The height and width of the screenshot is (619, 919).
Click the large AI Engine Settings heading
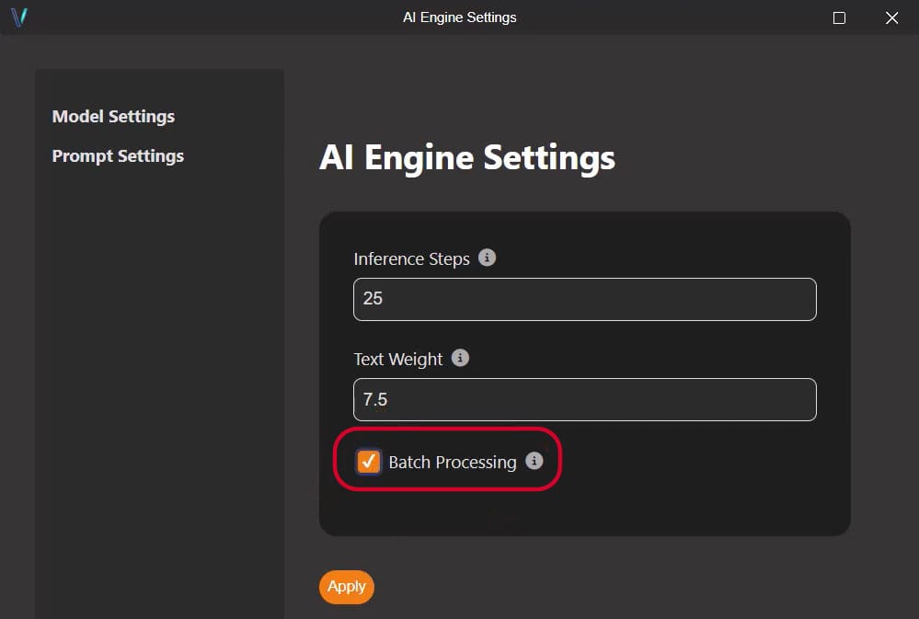pyautogui.click(x=466, y=158)
